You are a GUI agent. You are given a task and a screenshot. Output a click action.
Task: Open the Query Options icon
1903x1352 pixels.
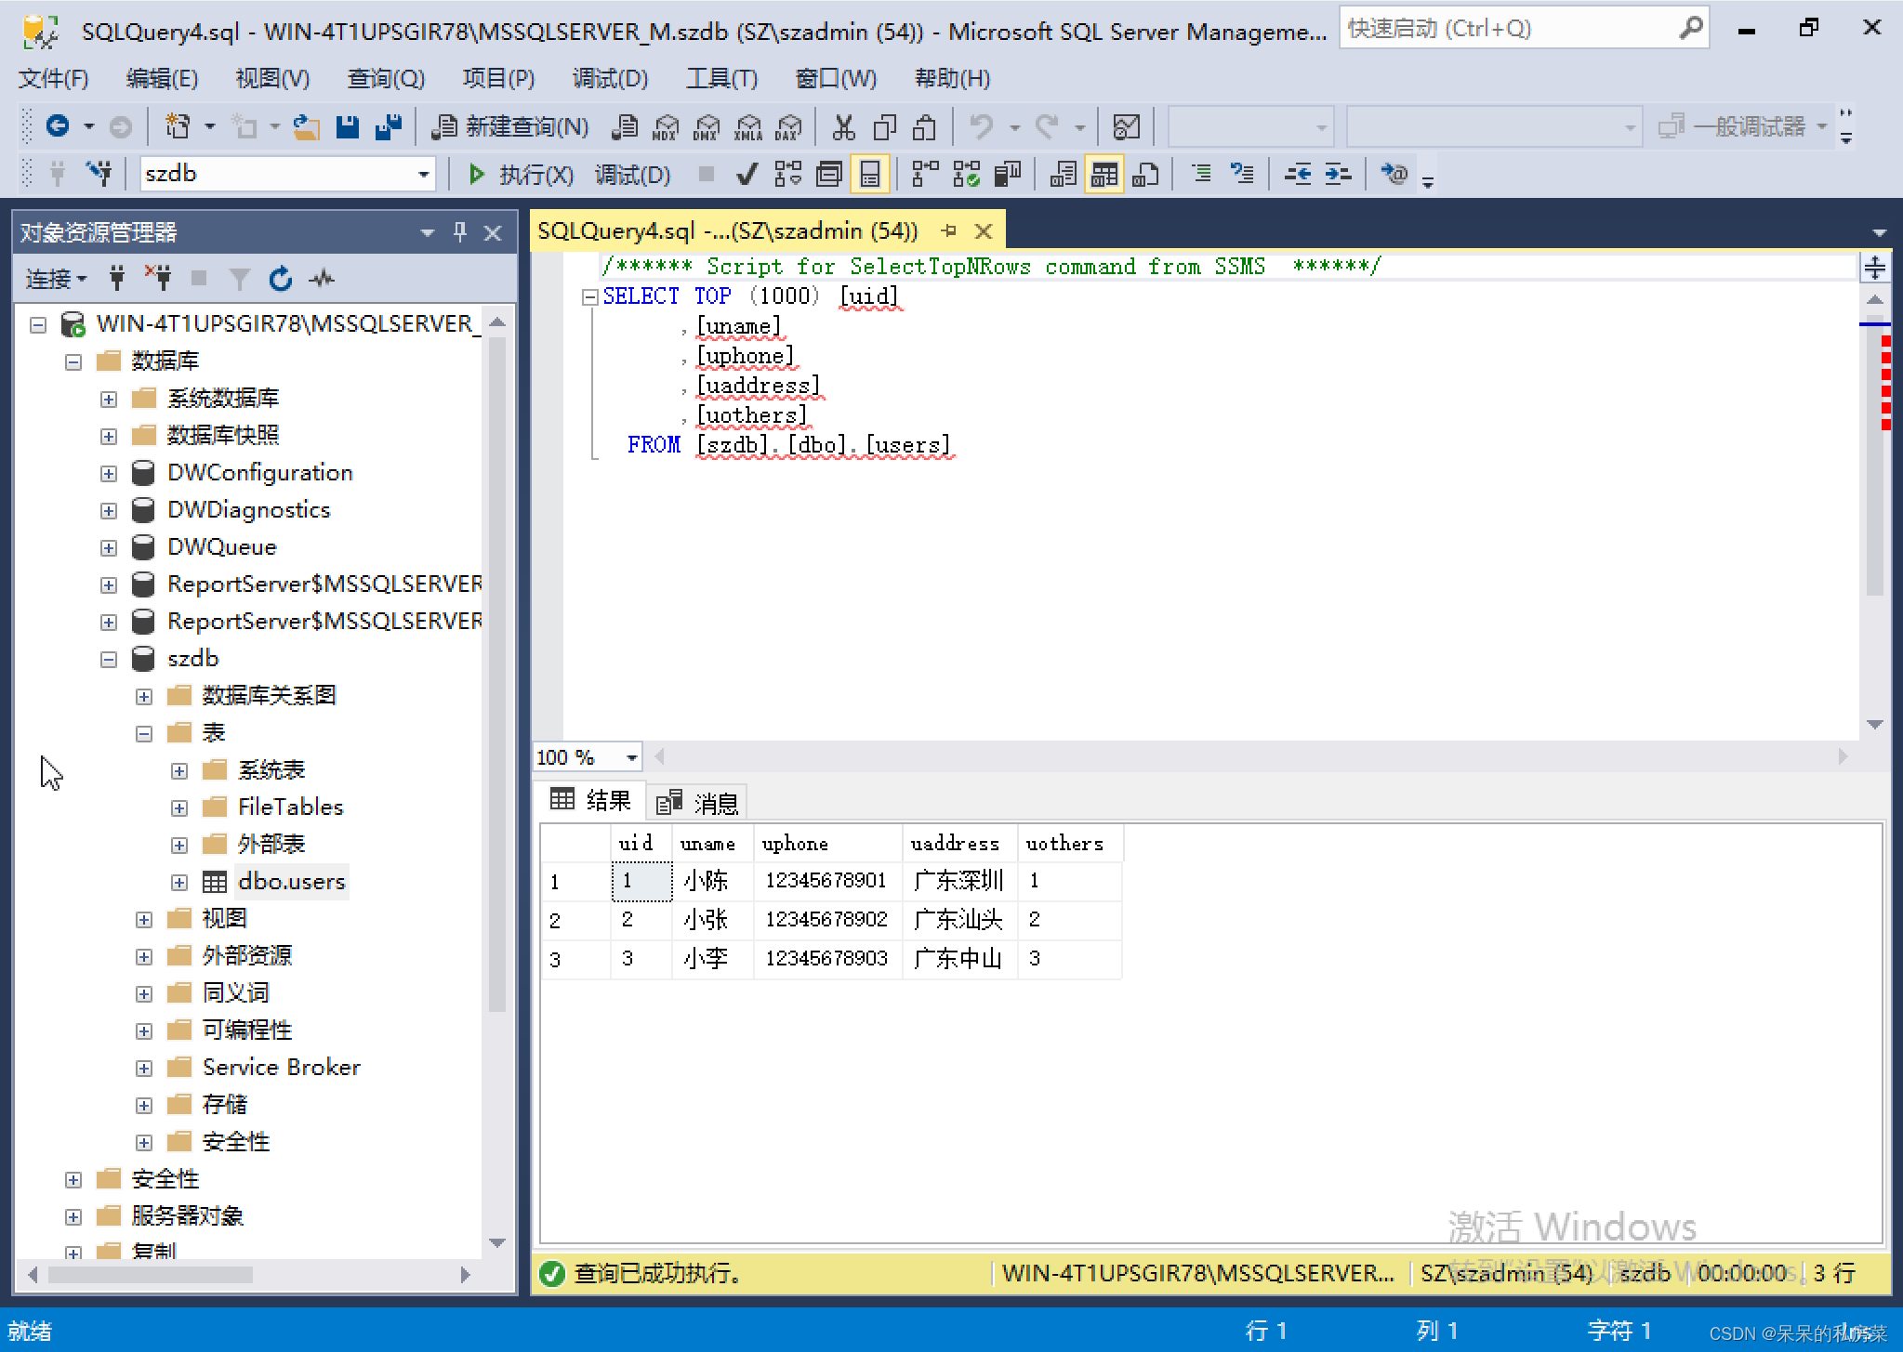(x=828, y=174)
